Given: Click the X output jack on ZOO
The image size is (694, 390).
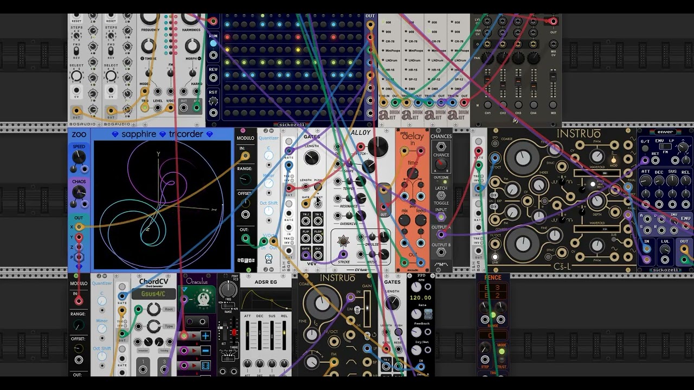Looking at the screenshot, I should pos(79,227).
